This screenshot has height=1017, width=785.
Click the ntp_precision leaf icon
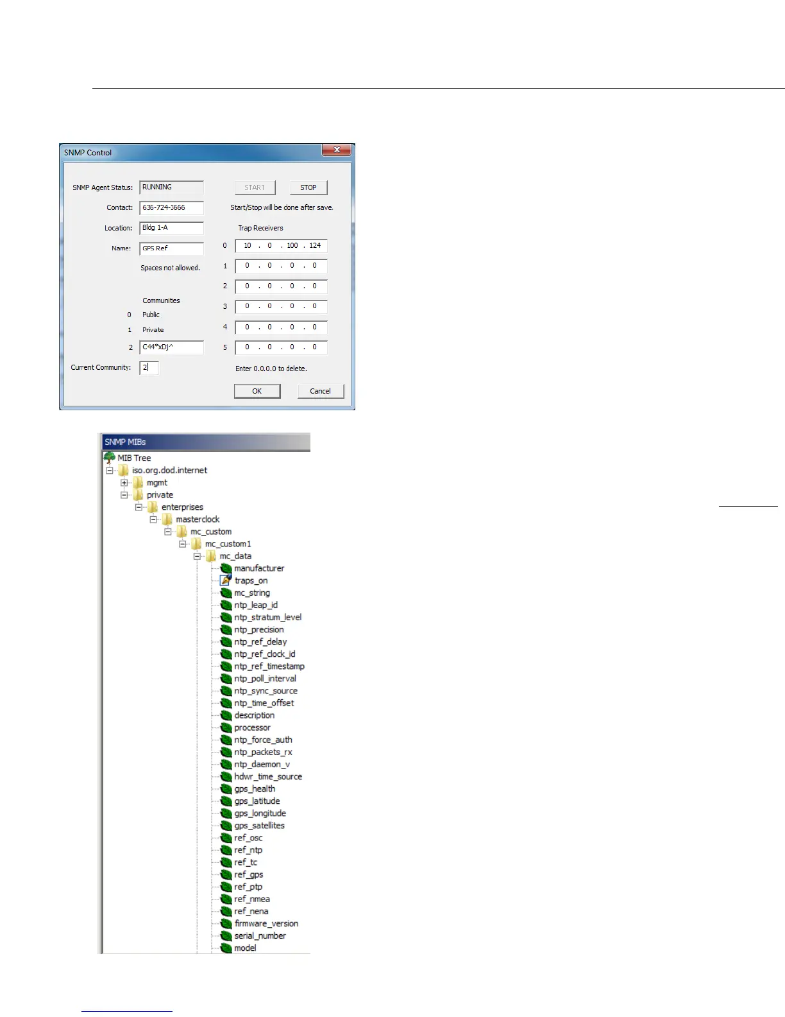(x=226, y=629)
